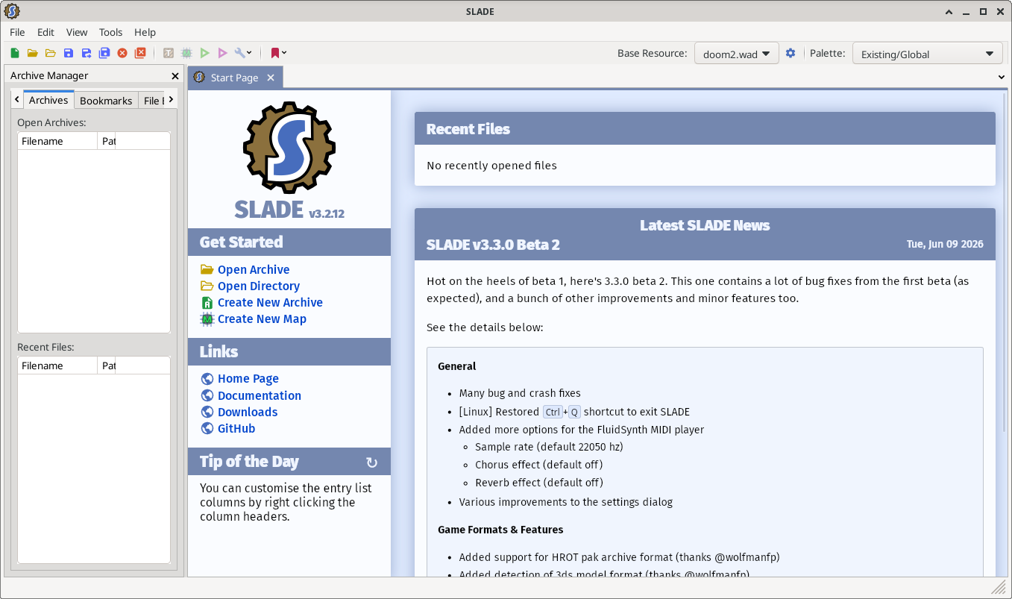Click the map icon beside Create New Map

pyautogui.click(x=207, y=319)
